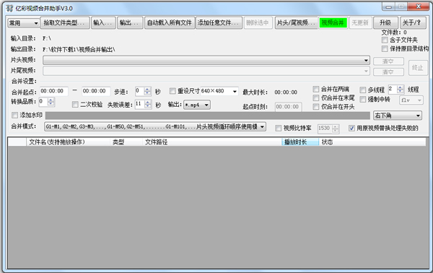The image size is (433, 273).
Task: Minimize the 亿彩视频合并助手 window
Action: (x=388, y=6)
